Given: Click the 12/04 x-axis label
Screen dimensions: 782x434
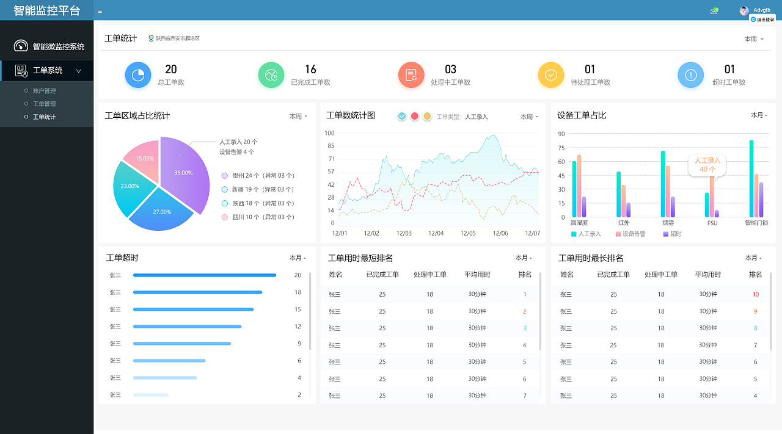Looking at the screenshot, I should coord(436,234).
